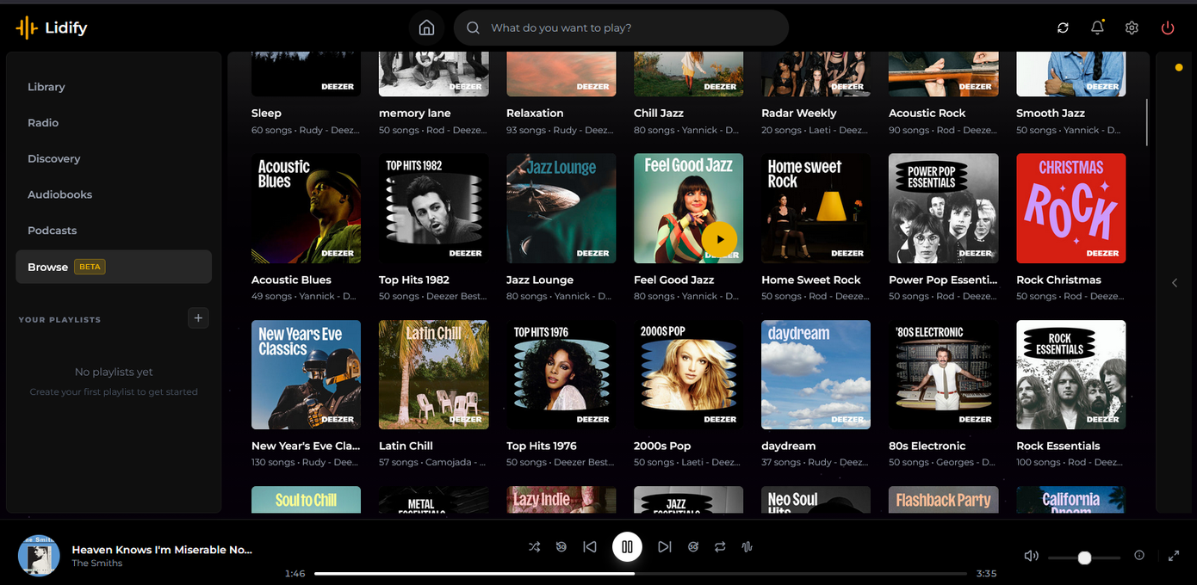Image resolution: width=1197 pixels, height=585 pixels.
Task: Rewind 30 seconds
Action: pos(561,546)
